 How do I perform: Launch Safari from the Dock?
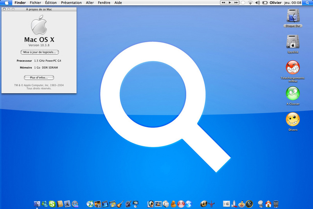pos(76,204)
